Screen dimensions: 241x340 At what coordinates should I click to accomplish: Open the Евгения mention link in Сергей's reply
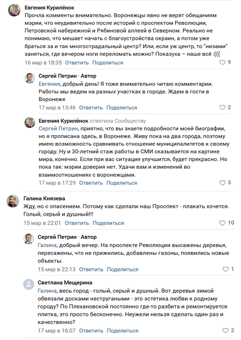click(x=49, y=84)
